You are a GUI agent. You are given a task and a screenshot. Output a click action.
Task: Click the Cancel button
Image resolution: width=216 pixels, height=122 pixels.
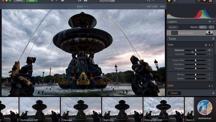[x=19, y=1]
